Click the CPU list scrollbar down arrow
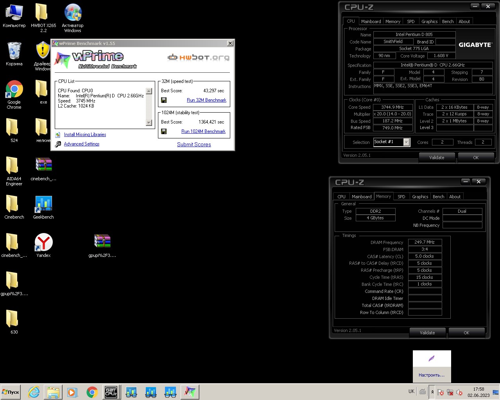The height and width of the screenshot is (400, 500). (149, 123)
